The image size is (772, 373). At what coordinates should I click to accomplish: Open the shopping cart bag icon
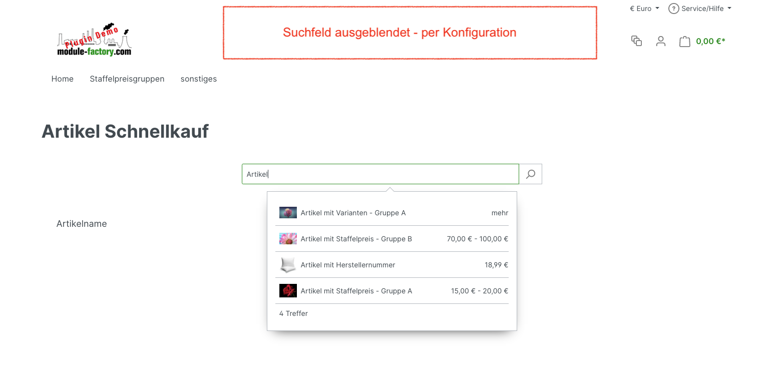pyautogui.click(x=684, y=42)
